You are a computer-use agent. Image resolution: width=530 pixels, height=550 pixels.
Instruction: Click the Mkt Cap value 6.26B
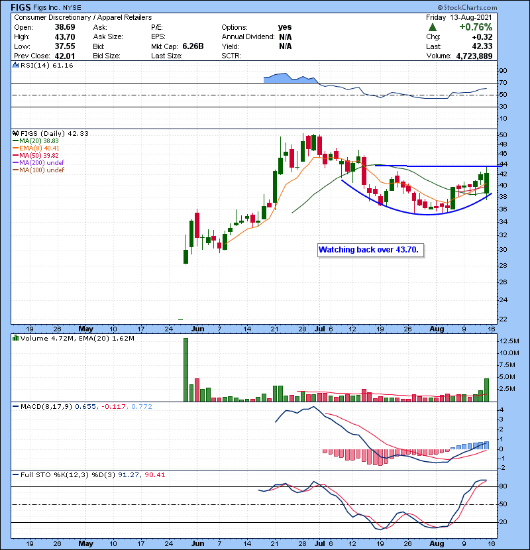(193, 46)
